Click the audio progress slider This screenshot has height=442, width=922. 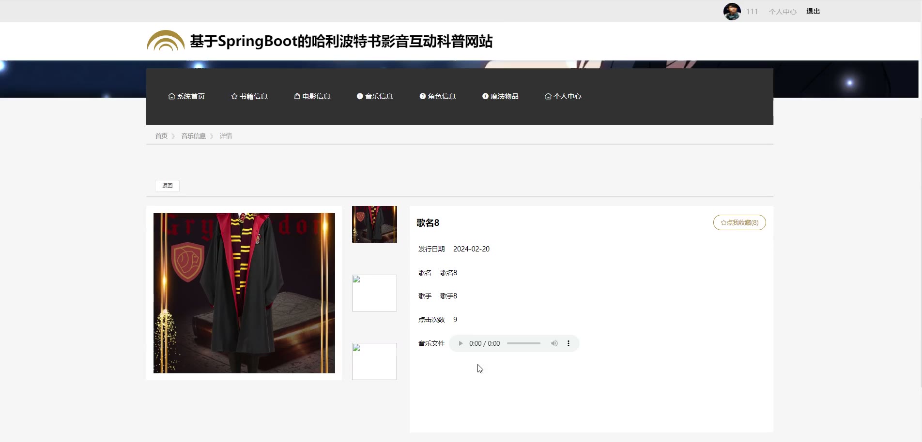[x=523, y=343]
